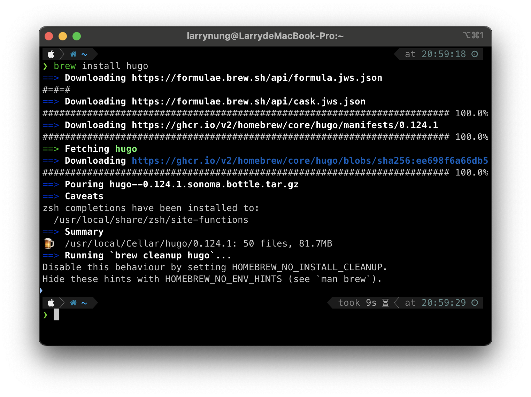Click the short '#=#=#' progress line
Viewport: 531px width, 397px height.
coord(56,89)
